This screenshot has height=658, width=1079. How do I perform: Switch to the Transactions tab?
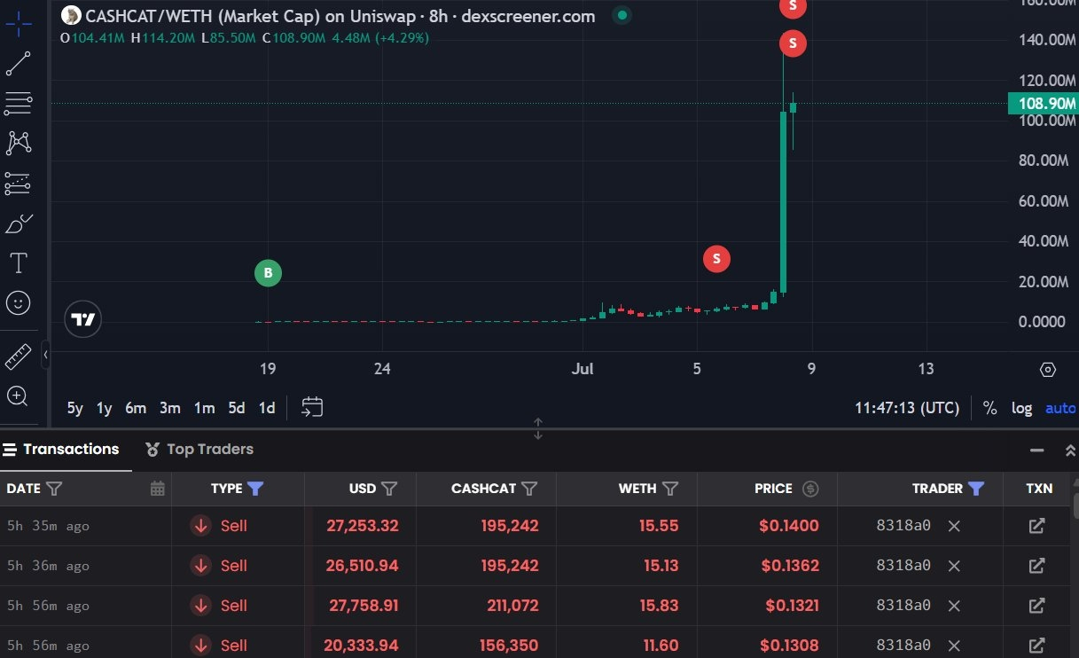click(62, 450)
